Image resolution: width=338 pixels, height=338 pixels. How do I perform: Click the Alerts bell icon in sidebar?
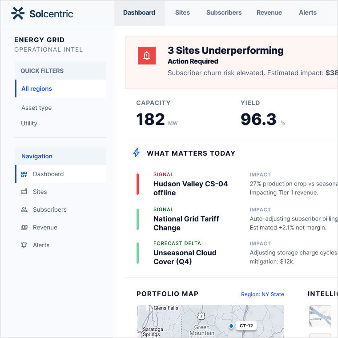24,245
